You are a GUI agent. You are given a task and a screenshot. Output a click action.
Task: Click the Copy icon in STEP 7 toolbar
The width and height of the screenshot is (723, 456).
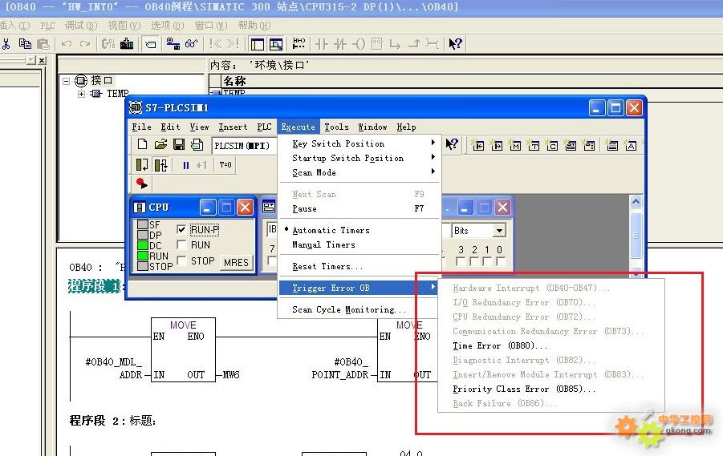click(25, 44)
